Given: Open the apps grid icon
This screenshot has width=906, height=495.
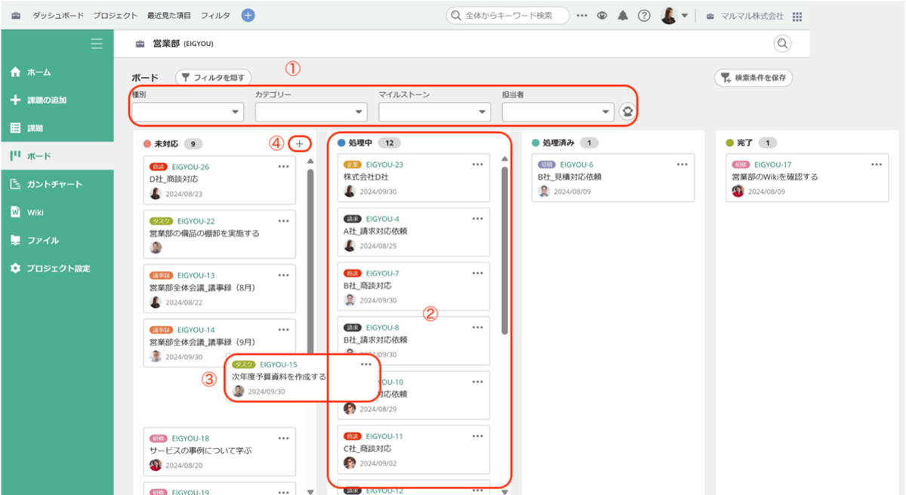Looking at the screenshot, I should [x=797, y=17].
